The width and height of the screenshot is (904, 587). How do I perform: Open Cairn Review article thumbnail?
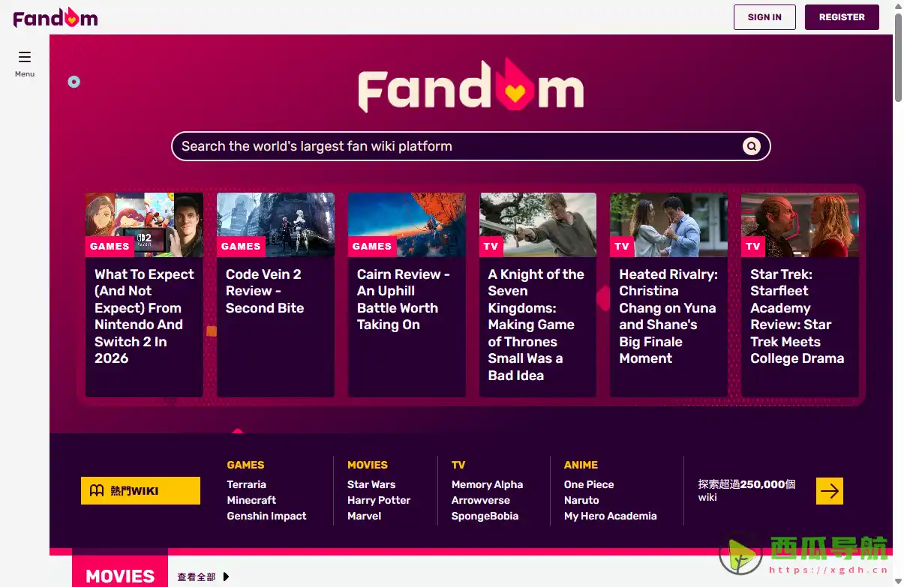click(406, 224)
